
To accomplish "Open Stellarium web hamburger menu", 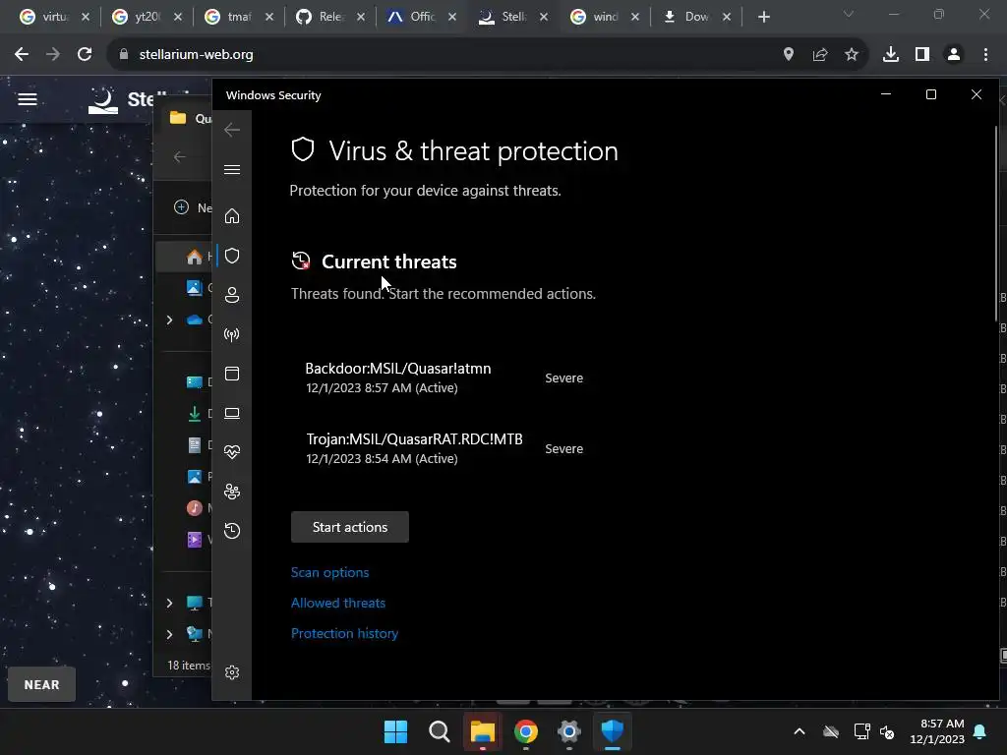I will click(27, 99).
